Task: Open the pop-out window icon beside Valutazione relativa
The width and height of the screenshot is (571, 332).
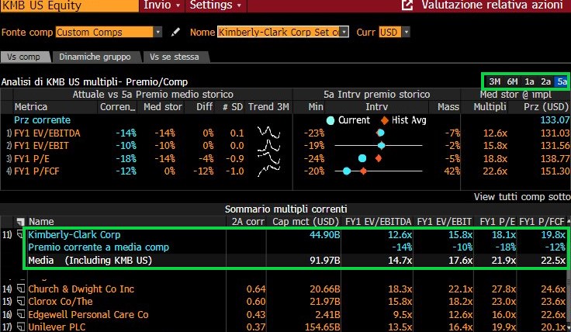Action: [x=407, y=5]
